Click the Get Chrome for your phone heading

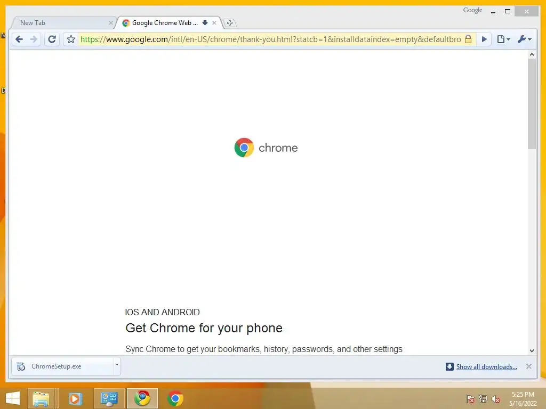click(x=204, y=328)
